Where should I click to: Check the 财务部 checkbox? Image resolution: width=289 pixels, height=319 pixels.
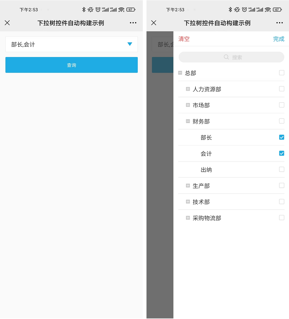[x=281, y=121]
